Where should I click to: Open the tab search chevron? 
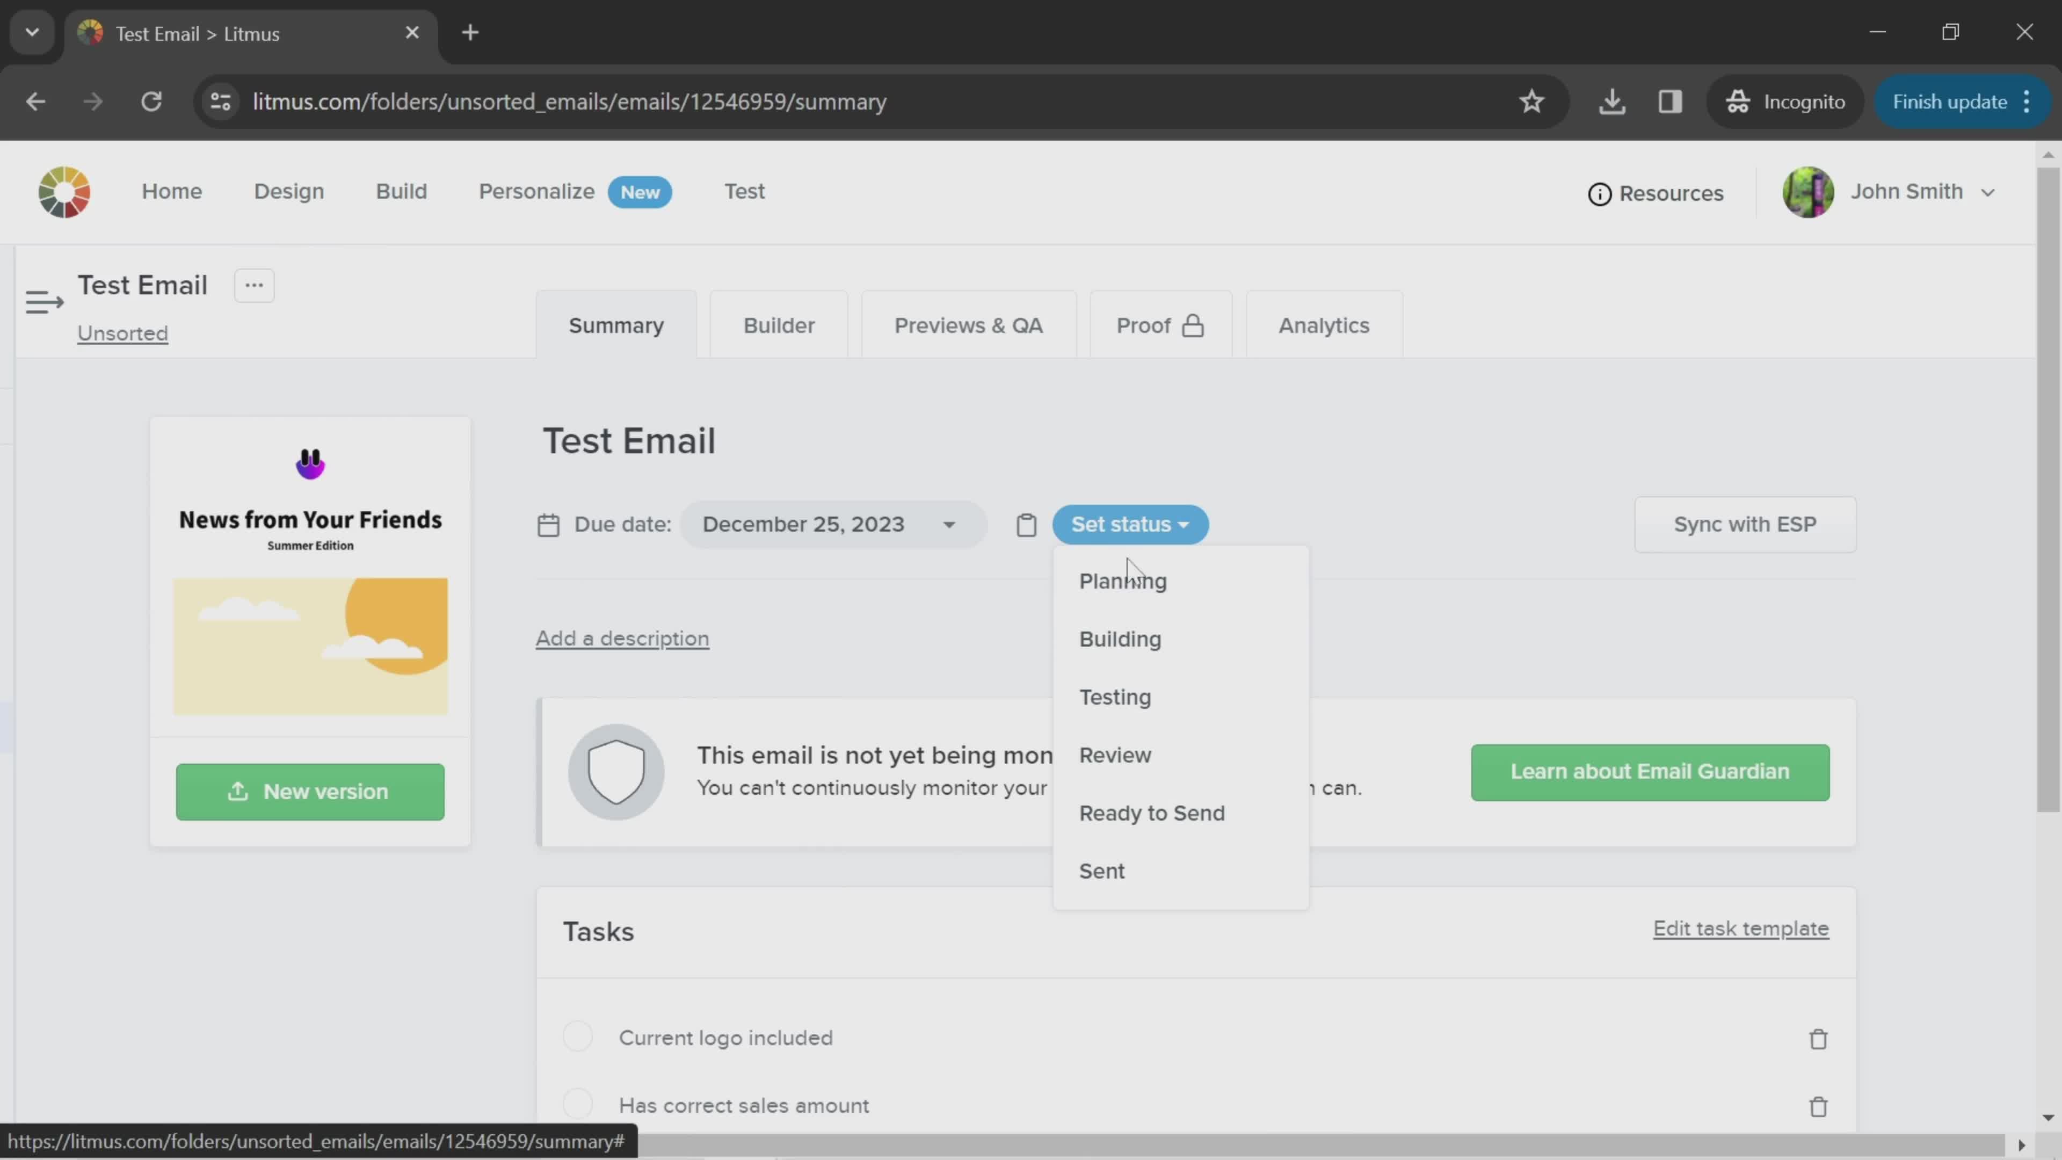coord(32,33)
